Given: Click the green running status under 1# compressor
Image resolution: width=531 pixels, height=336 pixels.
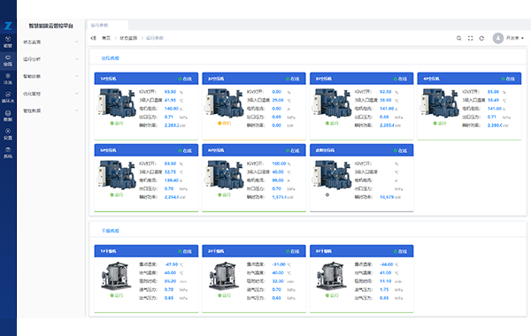Looking at the screenshot, I should click(117, 124).
